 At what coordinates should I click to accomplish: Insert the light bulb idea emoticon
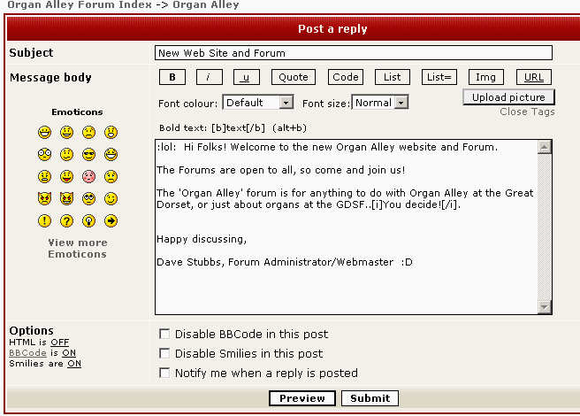coord(88,220)
